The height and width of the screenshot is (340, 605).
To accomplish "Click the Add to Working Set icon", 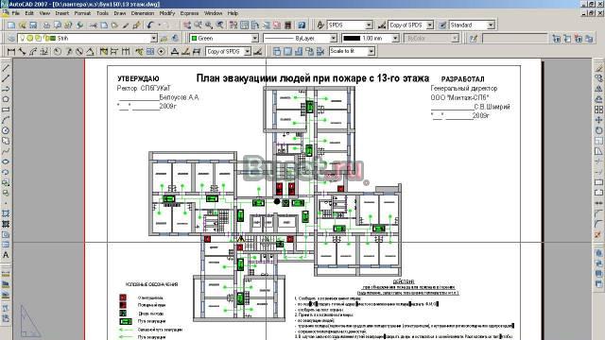I will click(557, 38).
